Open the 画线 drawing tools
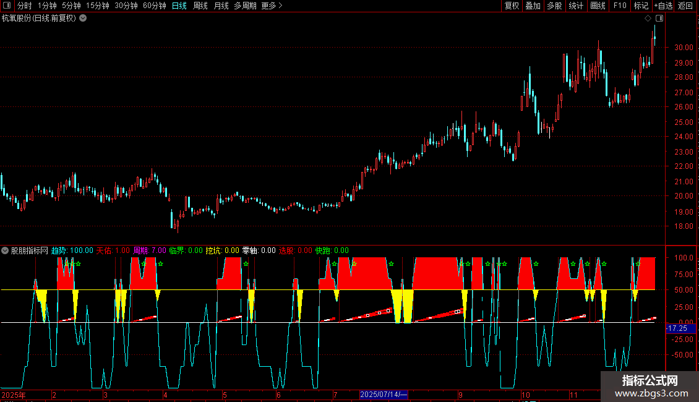This screenshot has height=402, width=699. (x=598, y=6)
